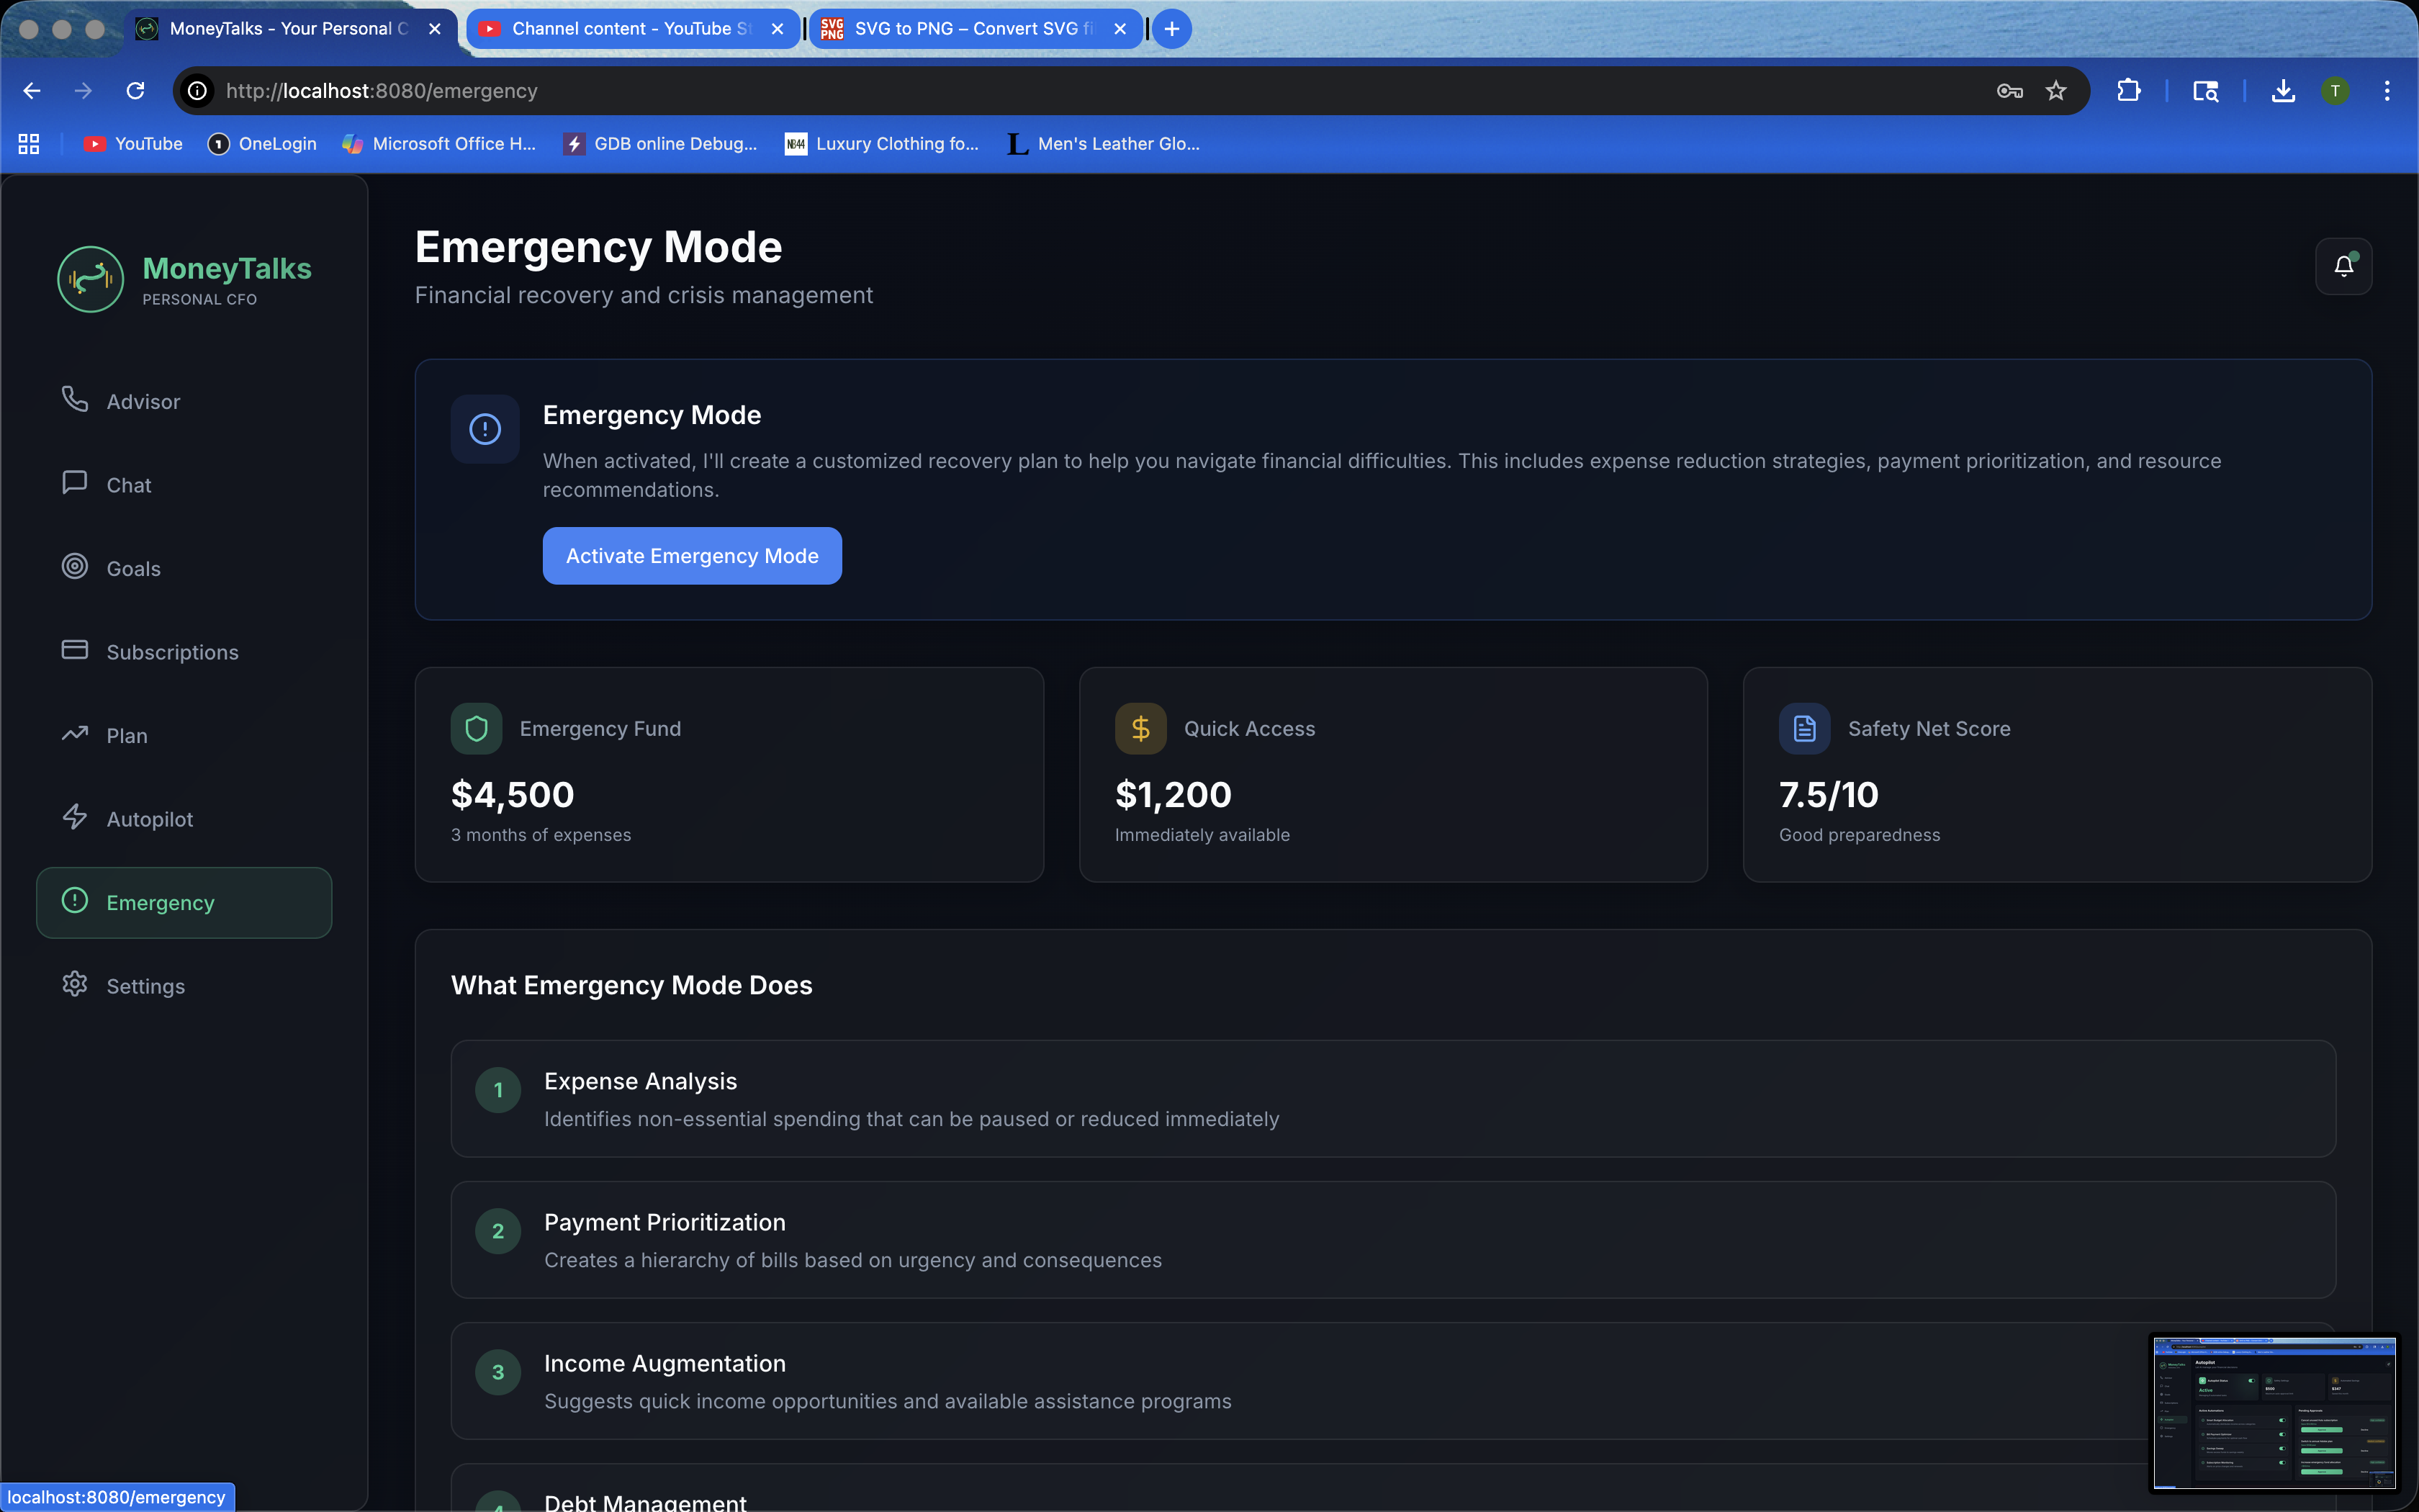This screenshot has width=2419, height=1512.
Task: Bookmark page with the star icon
Action: [x=2055, y=91]
